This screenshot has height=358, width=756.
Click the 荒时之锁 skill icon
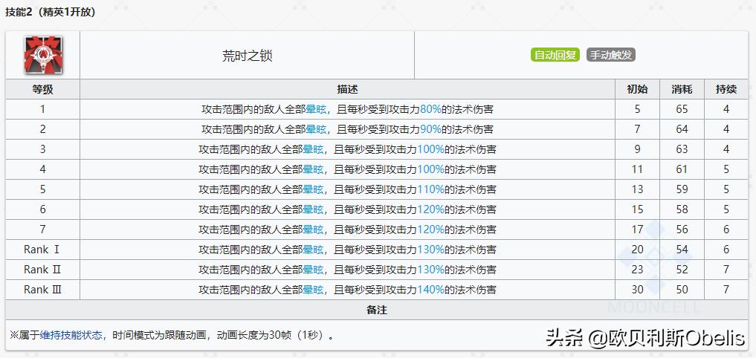tap(43, 56)
